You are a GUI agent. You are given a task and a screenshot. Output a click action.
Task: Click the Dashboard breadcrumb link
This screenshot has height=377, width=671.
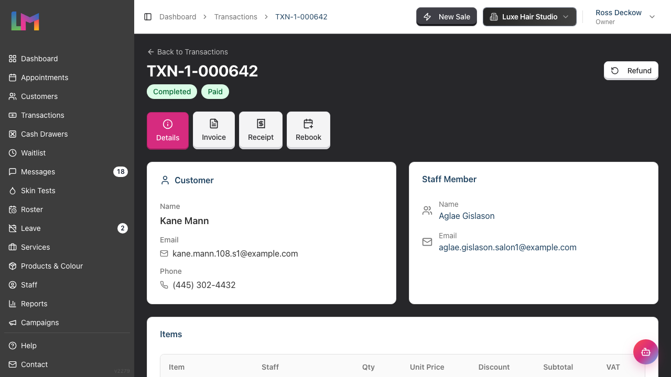coord(178,17)
